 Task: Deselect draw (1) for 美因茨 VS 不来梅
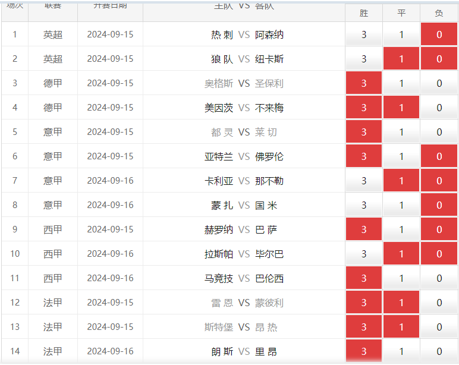(x=401, y=108)
